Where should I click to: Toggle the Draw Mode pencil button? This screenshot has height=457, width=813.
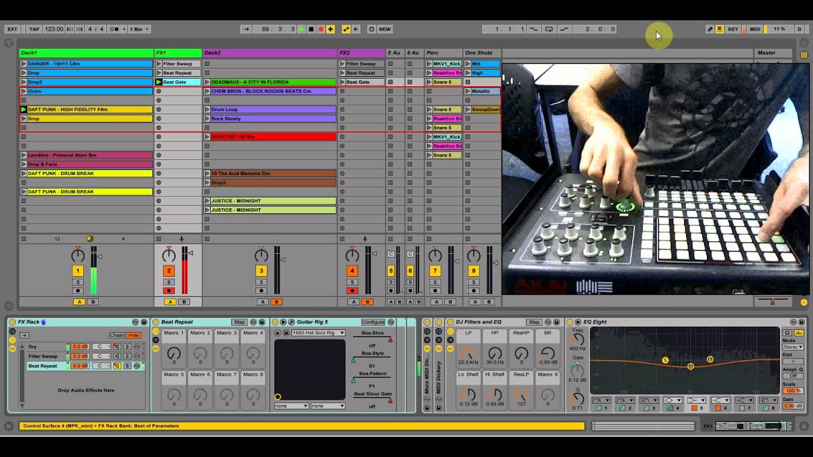point(710,29)
